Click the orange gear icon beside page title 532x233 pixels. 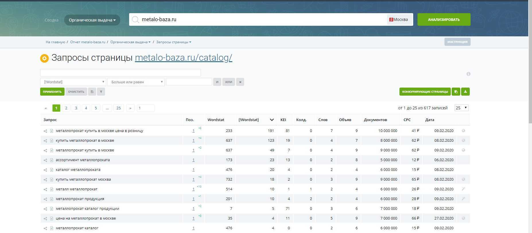point(44,58)
